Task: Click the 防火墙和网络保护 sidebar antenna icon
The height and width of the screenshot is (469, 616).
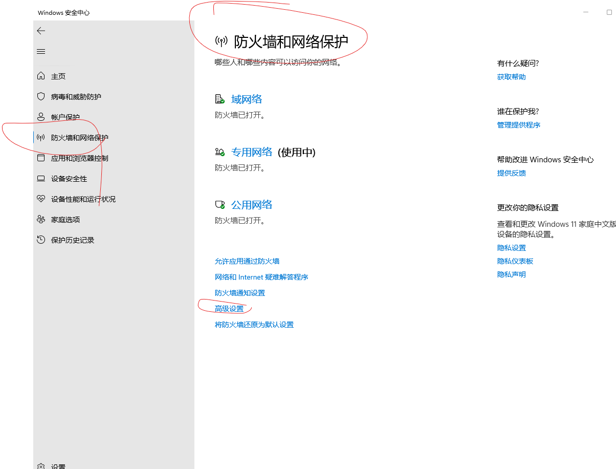Action: pos(41,137)
